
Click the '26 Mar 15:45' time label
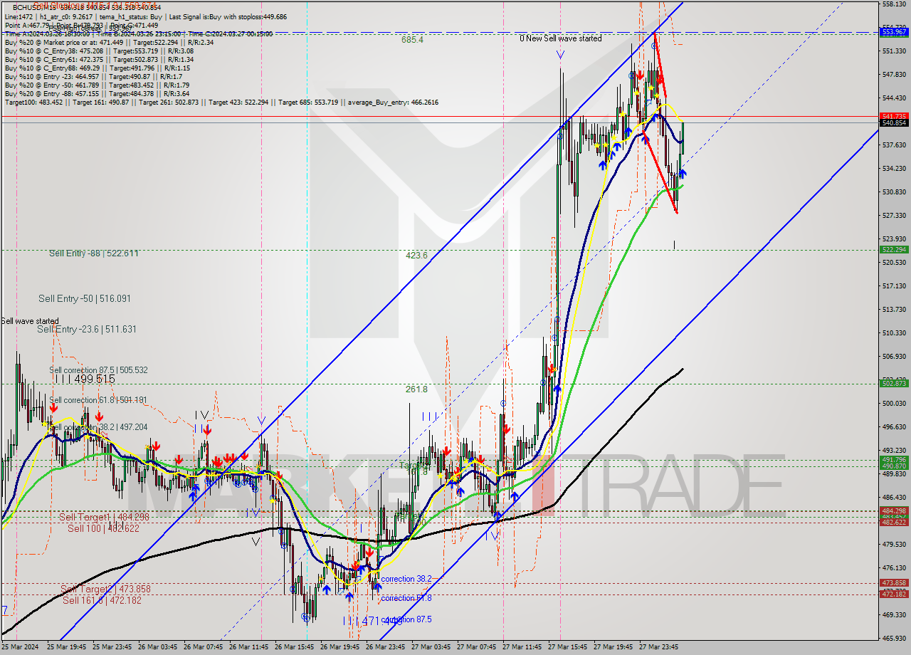coord(296,647)
